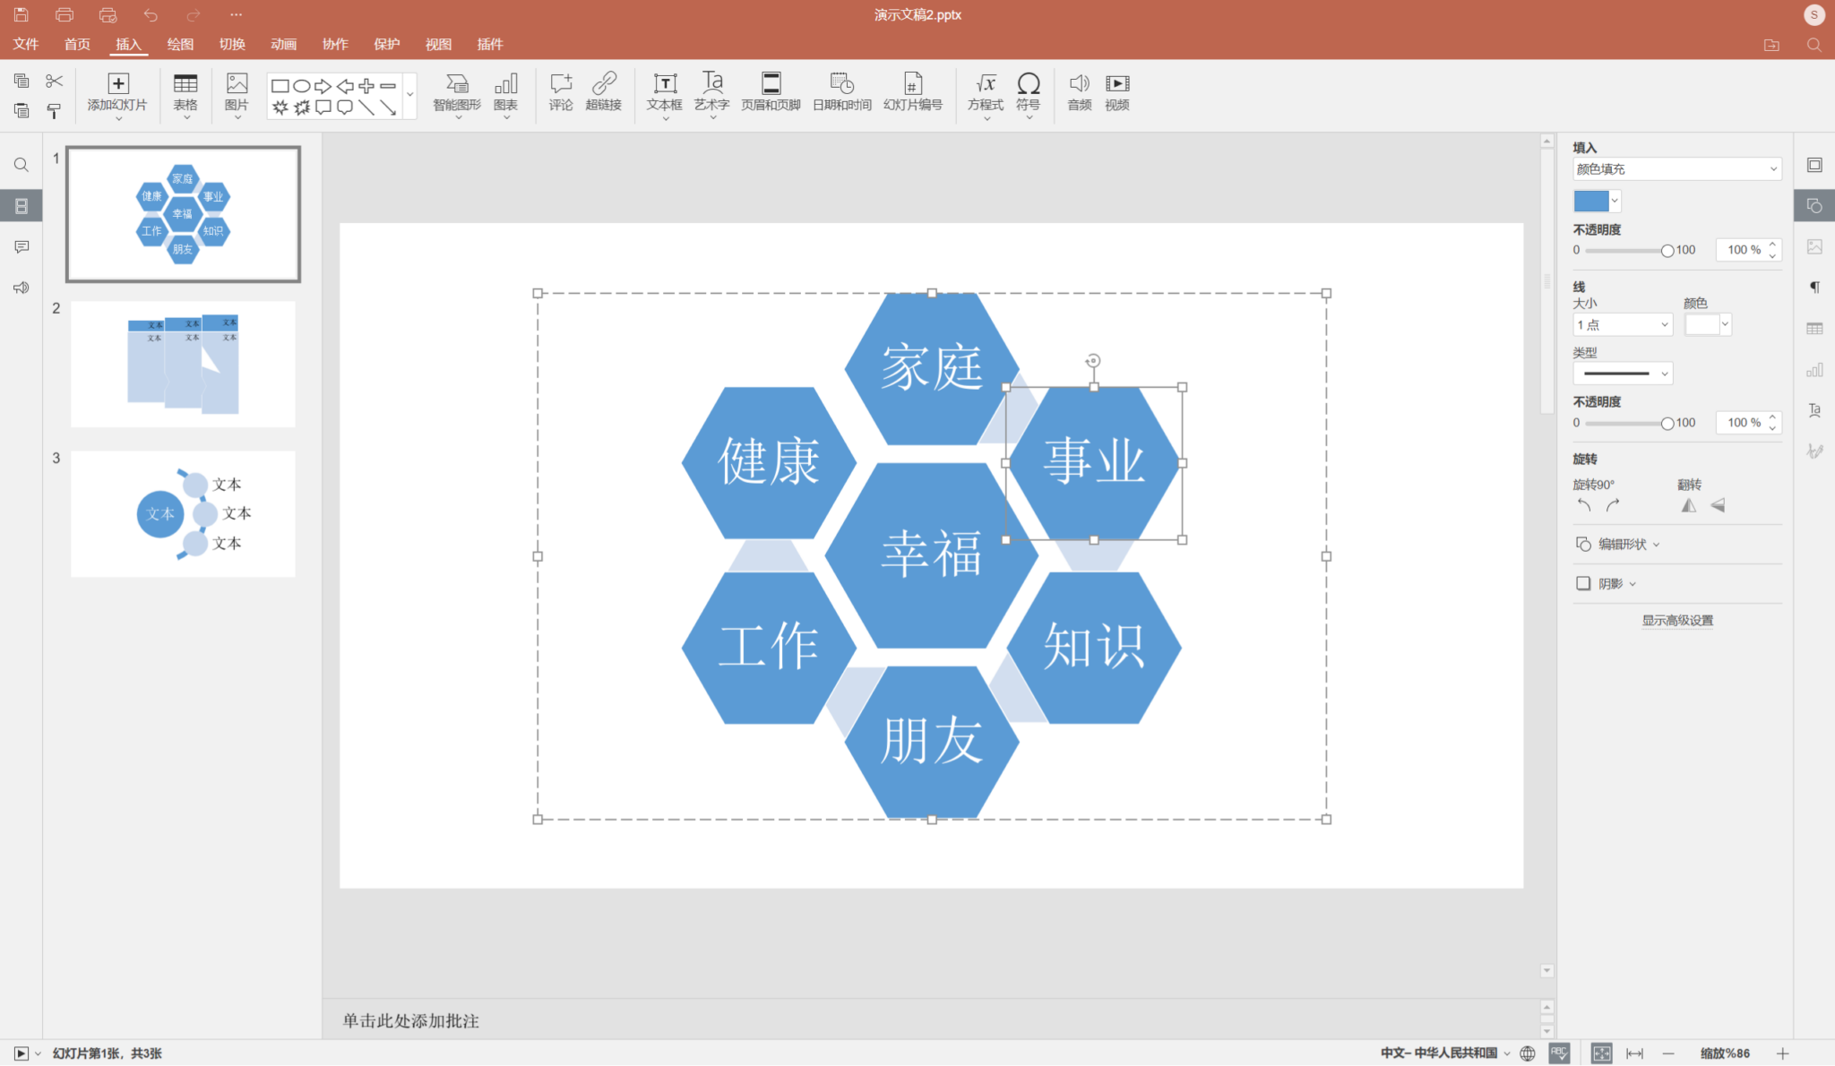The image size is (1835, 1066).
Task: Insert a 视频 video
Action: (x=1116, y=92)
